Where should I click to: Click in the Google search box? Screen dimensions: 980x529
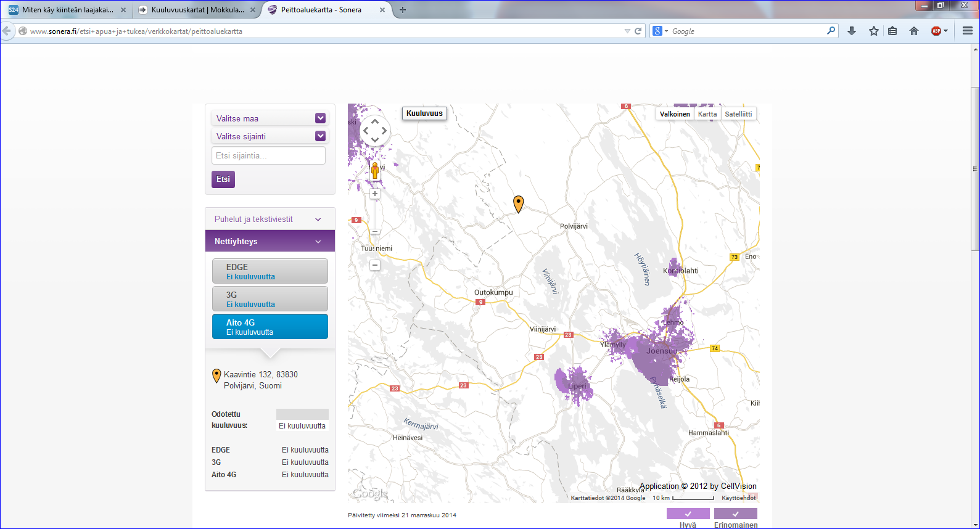[746, 31]
